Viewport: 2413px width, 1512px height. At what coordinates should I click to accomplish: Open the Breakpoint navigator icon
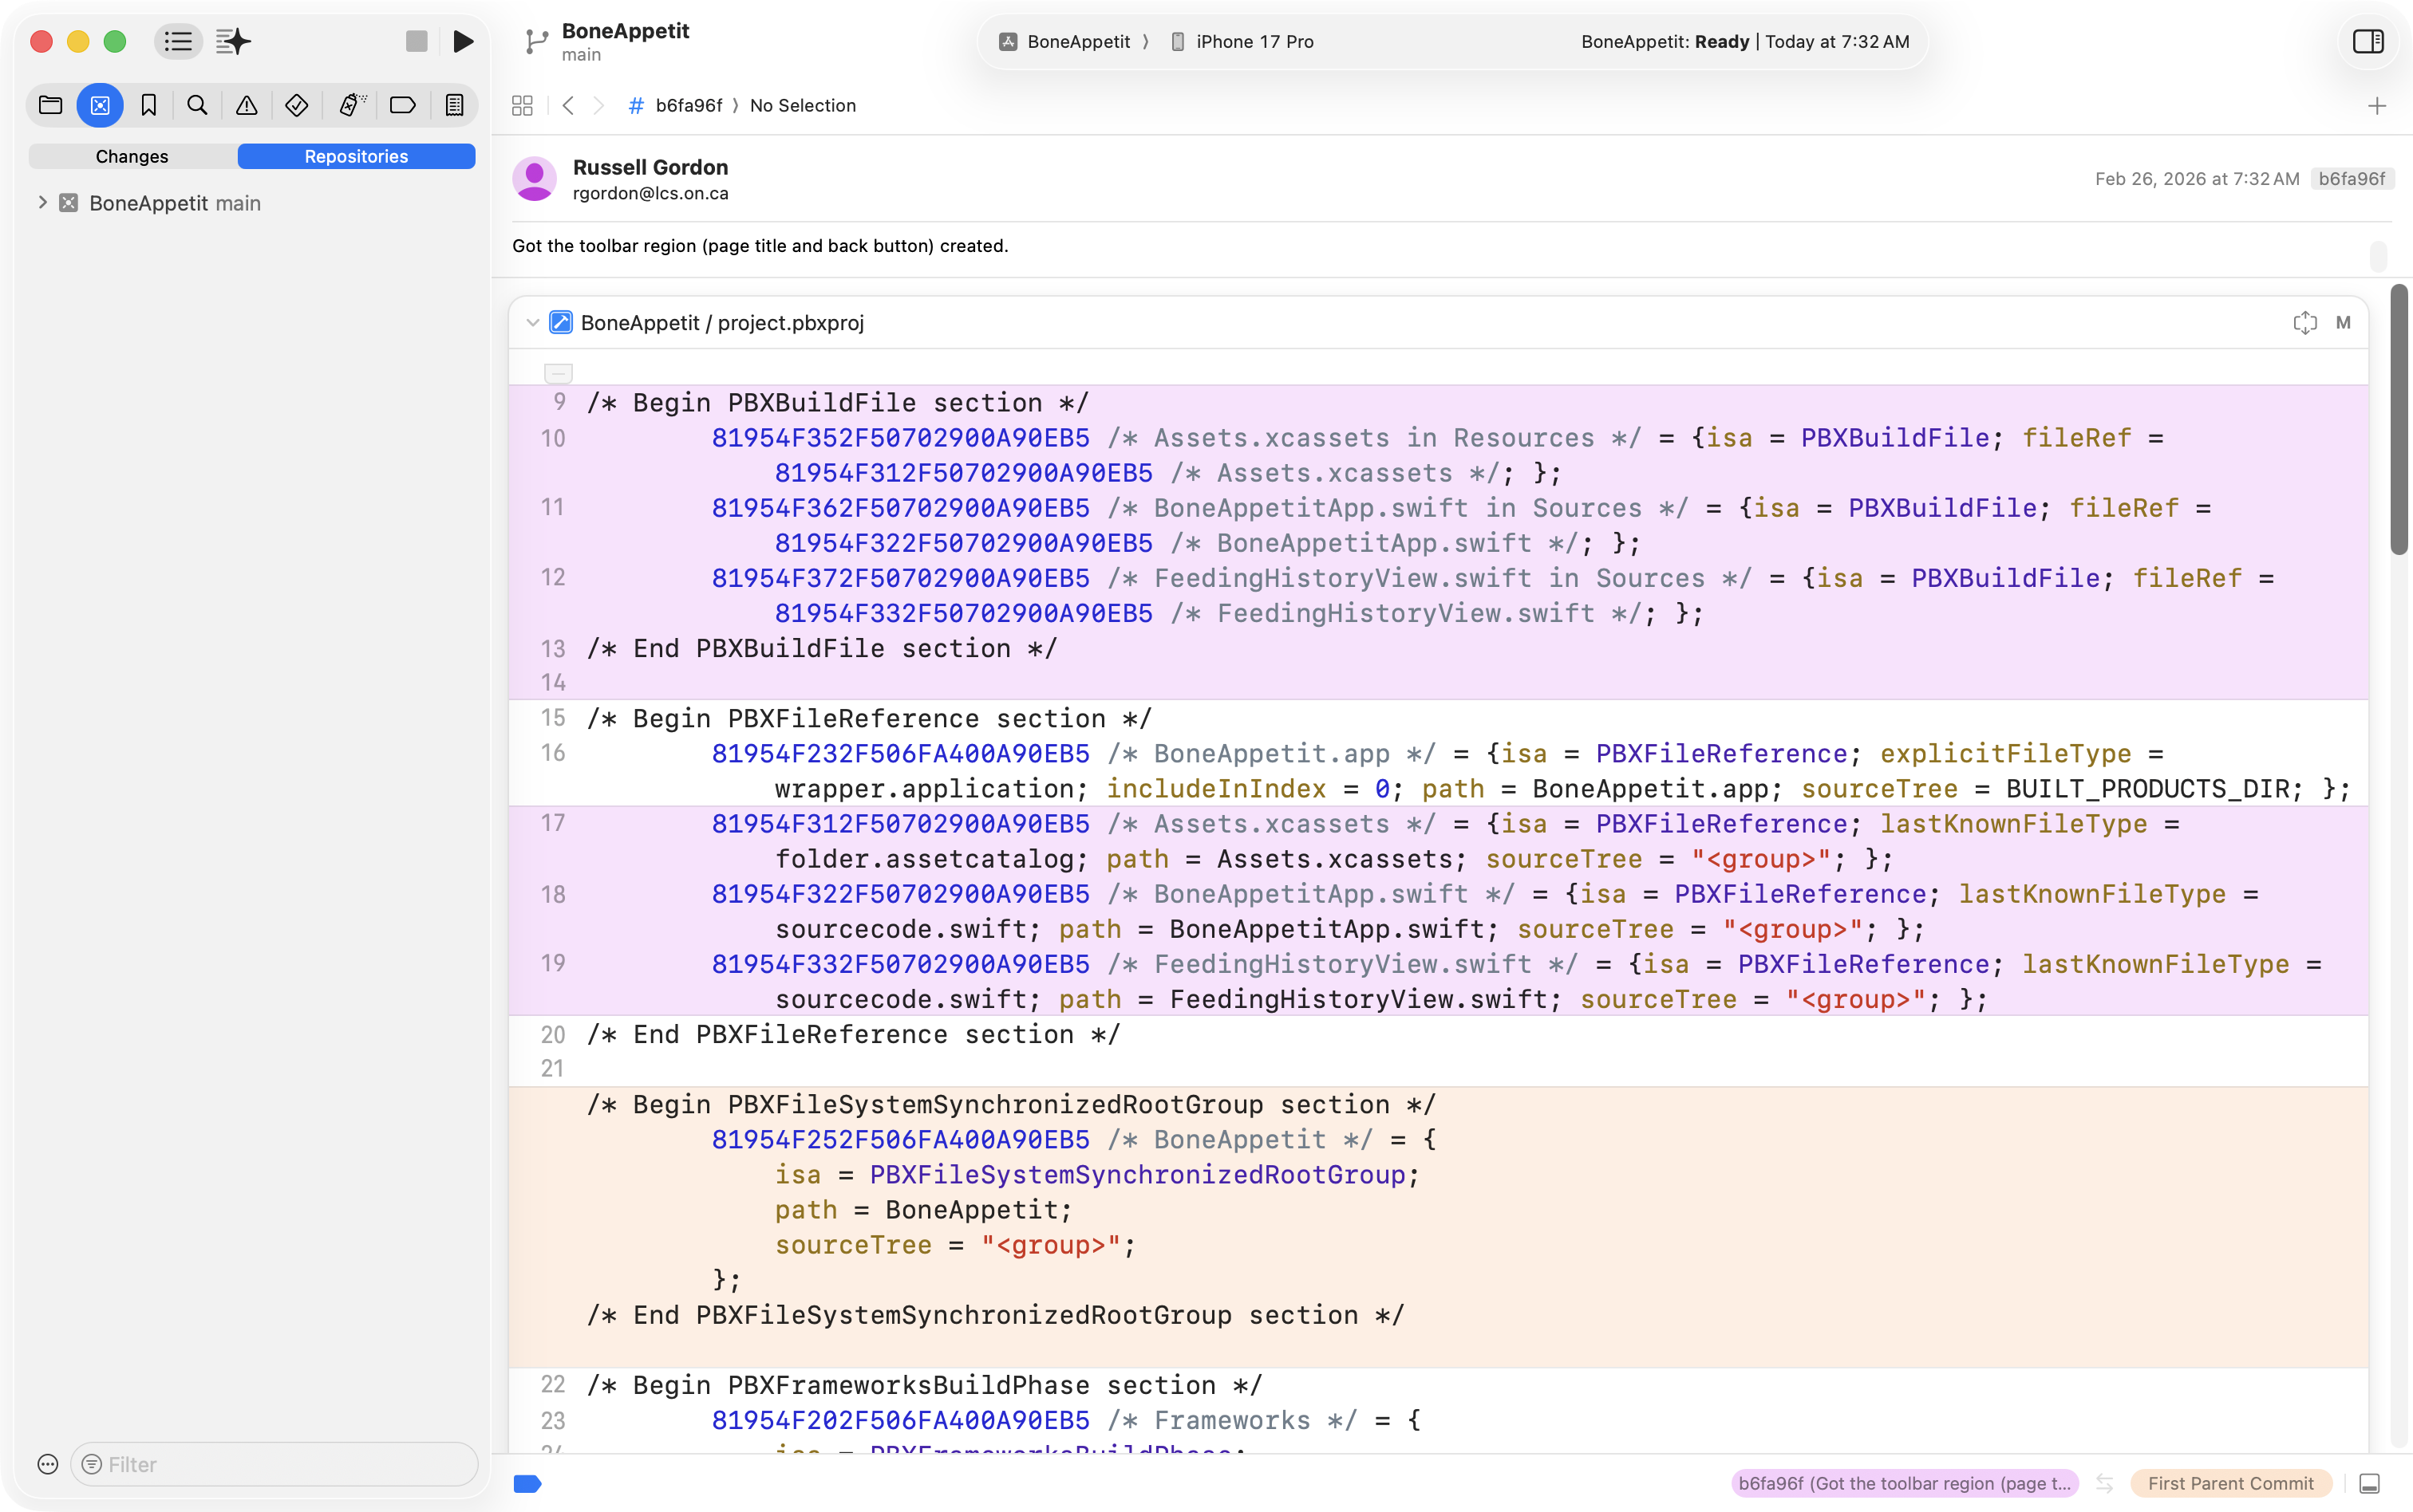coord(402,105)
